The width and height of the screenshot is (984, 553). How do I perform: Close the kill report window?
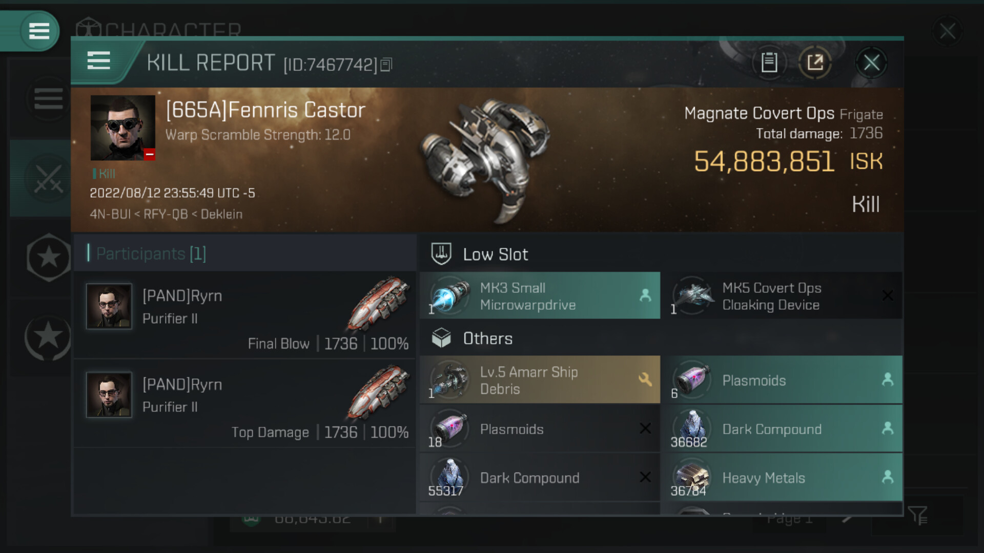[x=871, y=63]
